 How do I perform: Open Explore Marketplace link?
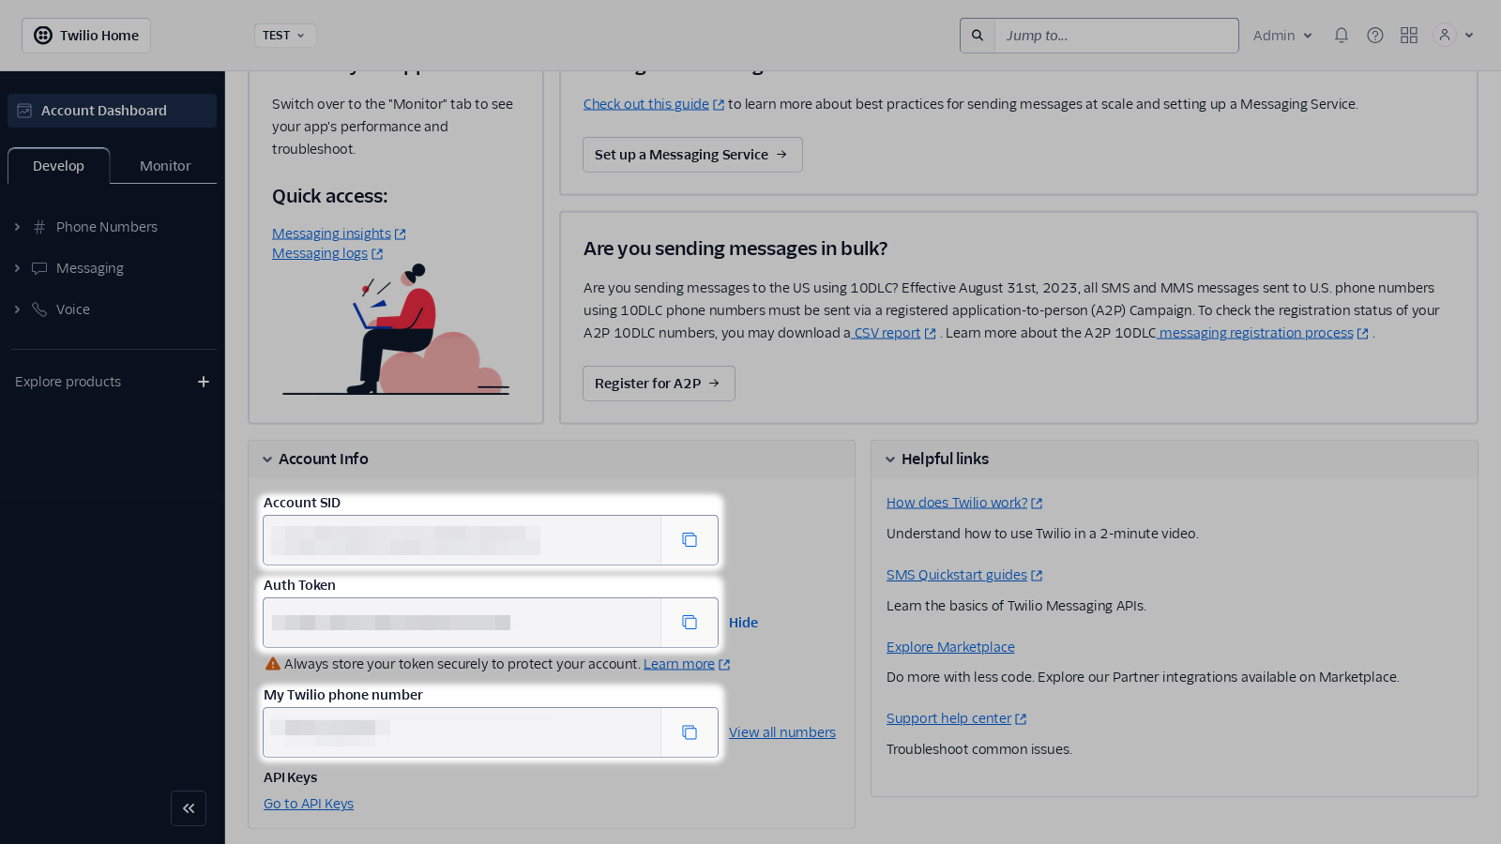coord(950,647)
